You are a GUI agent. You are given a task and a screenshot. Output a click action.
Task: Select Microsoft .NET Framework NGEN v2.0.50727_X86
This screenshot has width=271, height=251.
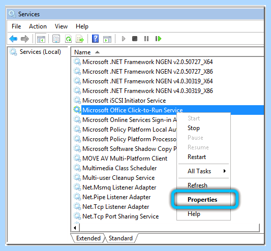click(x=147, y=71)
